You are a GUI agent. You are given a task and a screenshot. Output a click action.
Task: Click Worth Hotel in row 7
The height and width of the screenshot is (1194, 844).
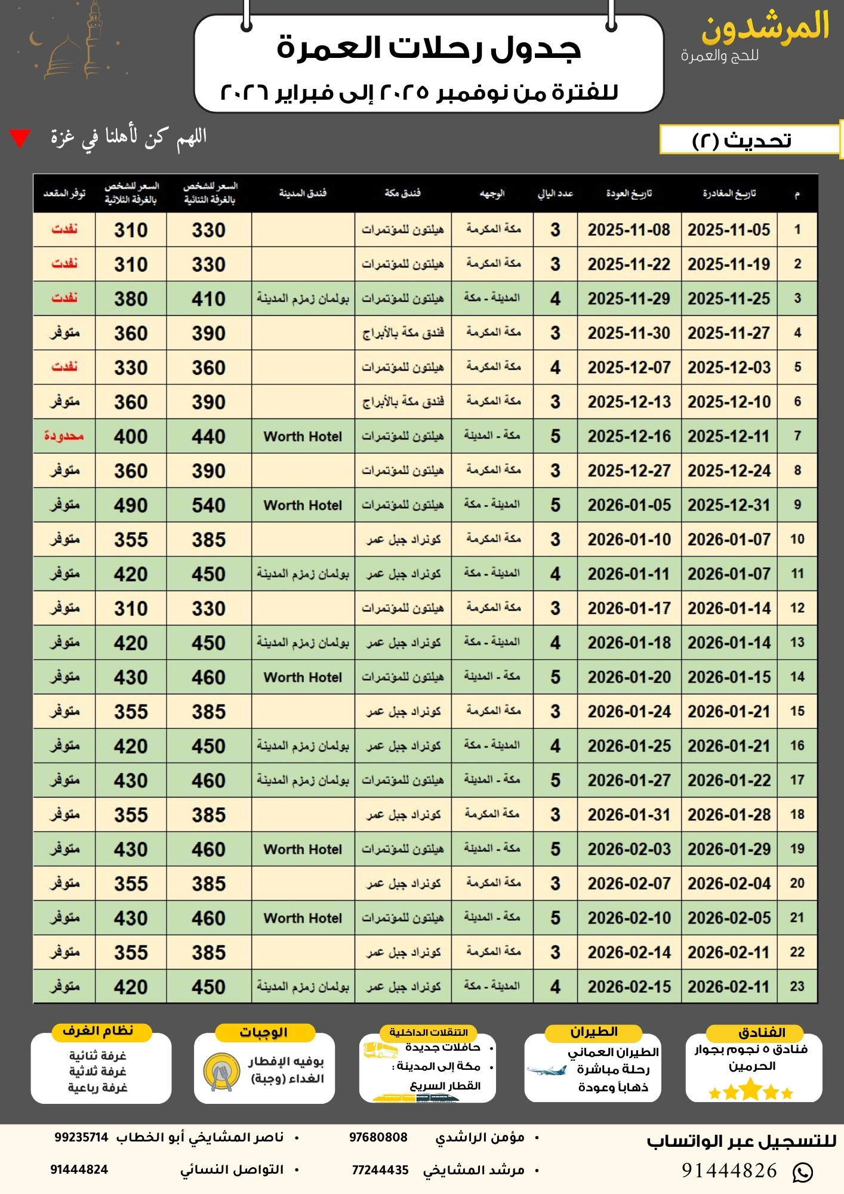(x=303, y=436)
